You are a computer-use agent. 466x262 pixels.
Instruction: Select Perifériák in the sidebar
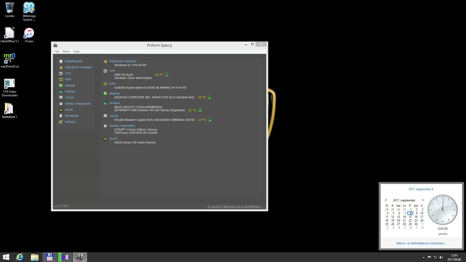tap(71, 116)
